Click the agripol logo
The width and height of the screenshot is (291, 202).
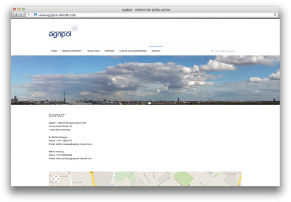point(63,32)
